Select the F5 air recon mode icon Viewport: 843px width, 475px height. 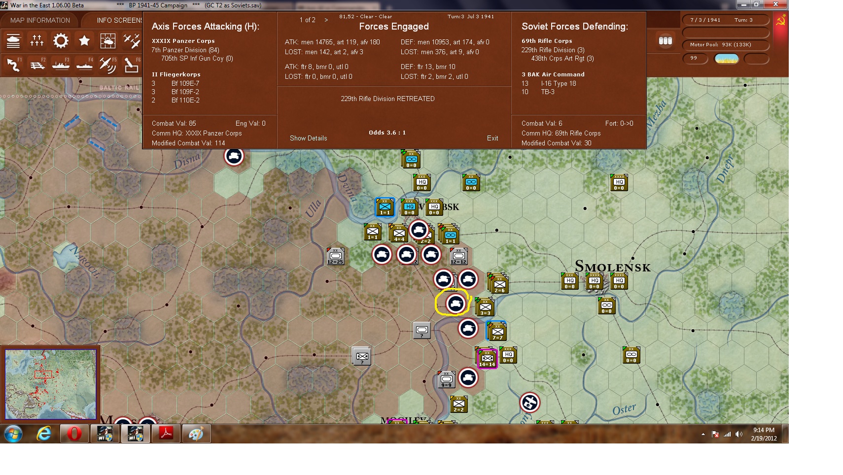(x=108, y=65)
